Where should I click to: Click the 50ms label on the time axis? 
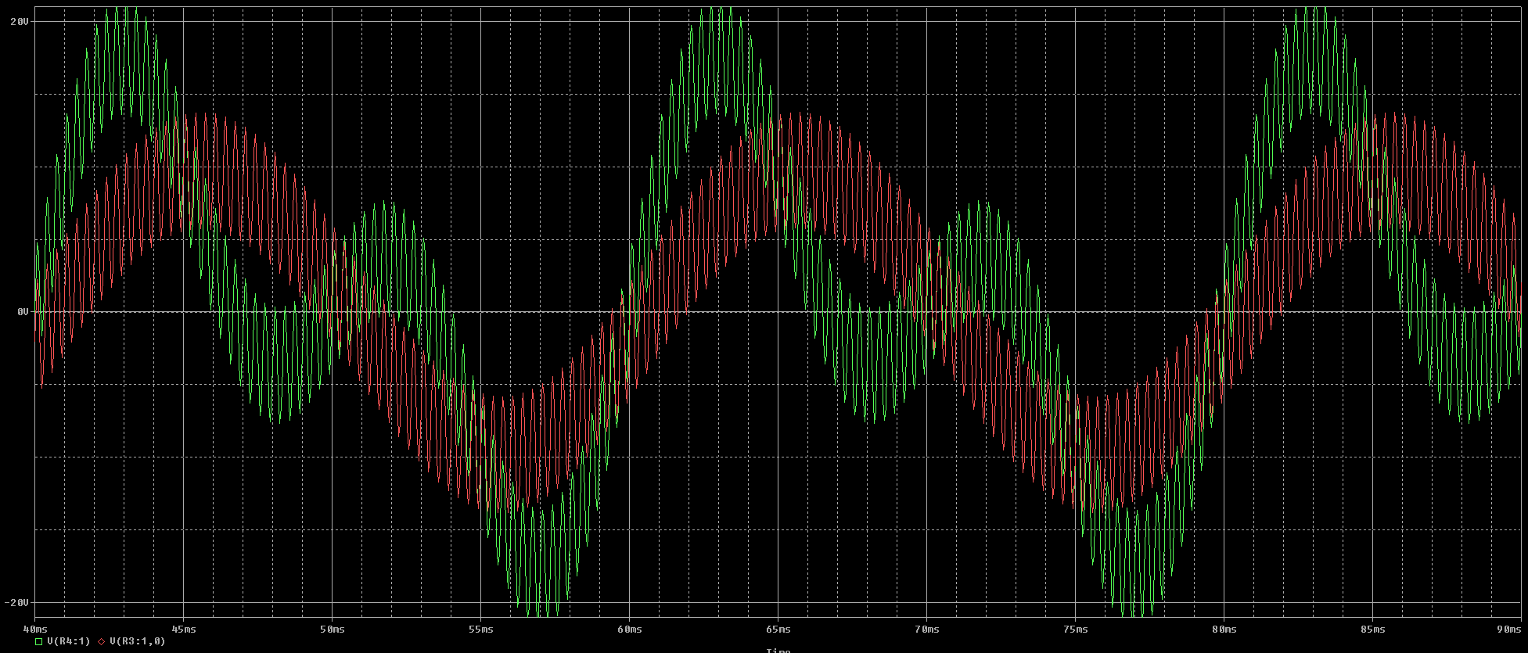(x=332, y=629)
